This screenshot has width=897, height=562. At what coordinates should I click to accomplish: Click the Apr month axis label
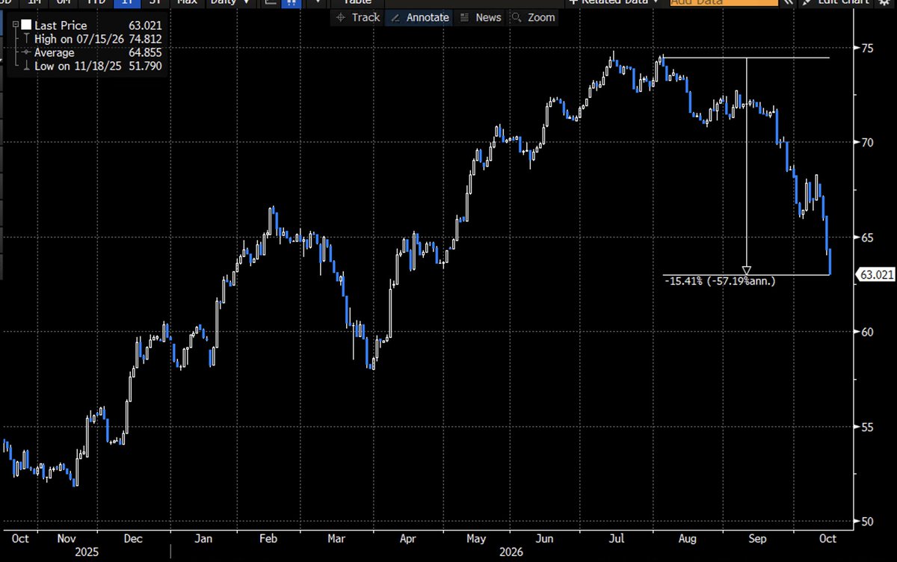407,538
